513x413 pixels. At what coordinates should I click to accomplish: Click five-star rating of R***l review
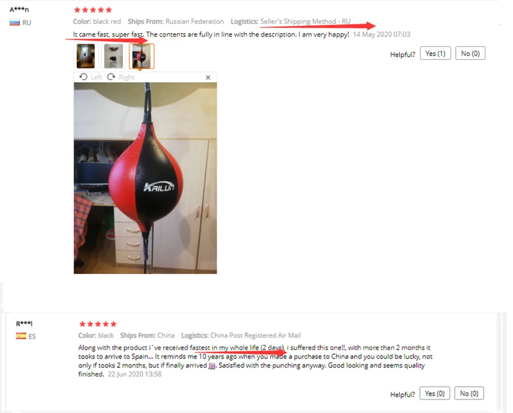point(98,324)
